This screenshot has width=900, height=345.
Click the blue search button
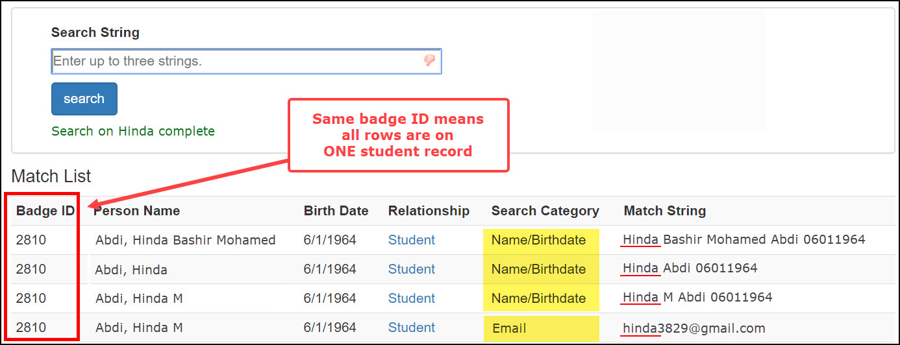click(x=84, y=99)
